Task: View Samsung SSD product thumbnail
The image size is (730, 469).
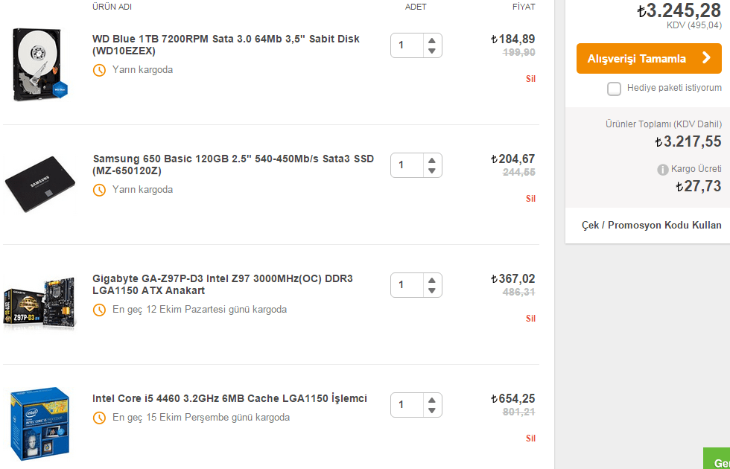Action: (41, 185)
